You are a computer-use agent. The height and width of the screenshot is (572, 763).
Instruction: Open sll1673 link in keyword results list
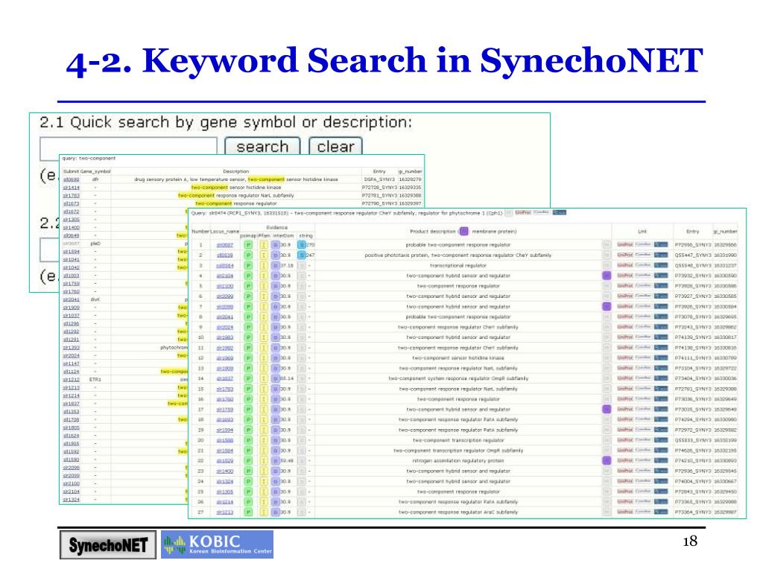click(71, 204)
